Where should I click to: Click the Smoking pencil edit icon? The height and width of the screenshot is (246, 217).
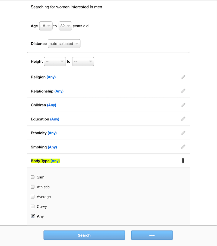point(183,147)
